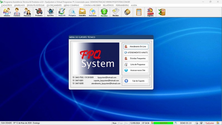Click the printer icon in status bar
222x125 pixels.
(197, 123)
